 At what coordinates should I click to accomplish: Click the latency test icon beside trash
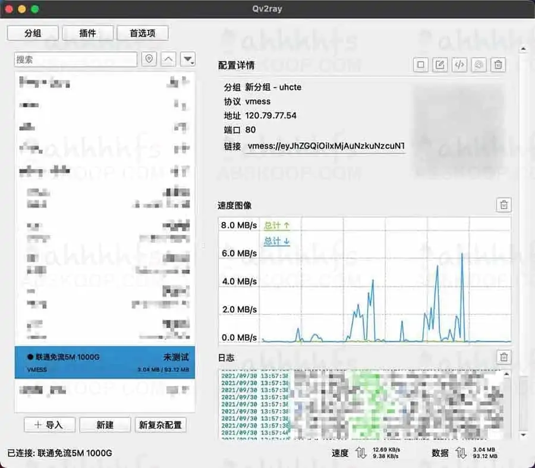(x=479, y=65)
